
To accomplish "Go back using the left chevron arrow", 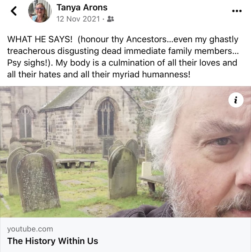I will coord(14,11).
